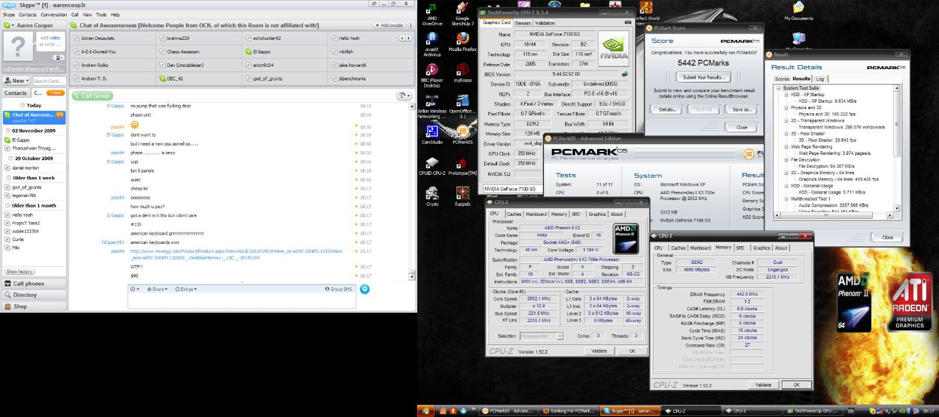Launch OpenOffice 3.1 desktop shortcut
The height and width of the screenshot is (417, 939).
(462, 106)
